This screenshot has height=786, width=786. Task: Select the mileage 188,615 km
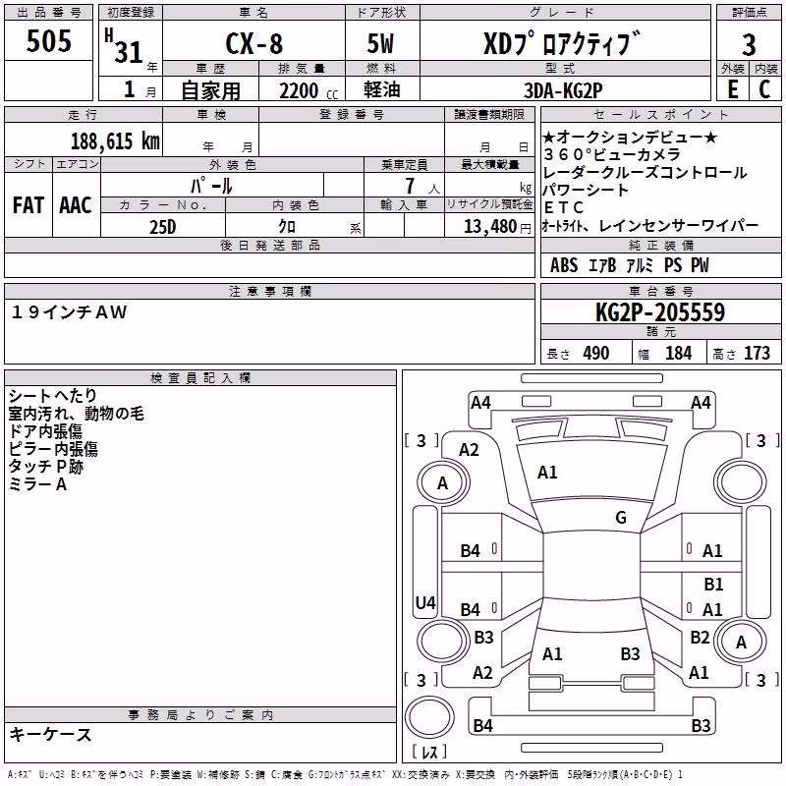pyautogui.click(x=115, y=141)
